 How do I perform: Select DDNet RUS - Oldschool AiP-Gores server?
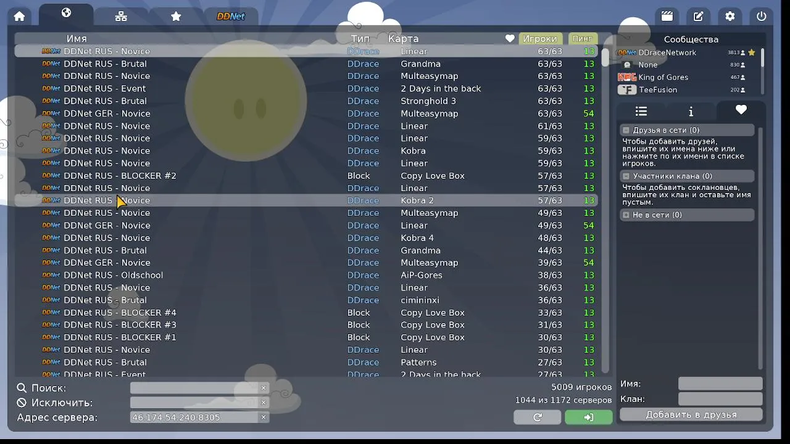306,275
